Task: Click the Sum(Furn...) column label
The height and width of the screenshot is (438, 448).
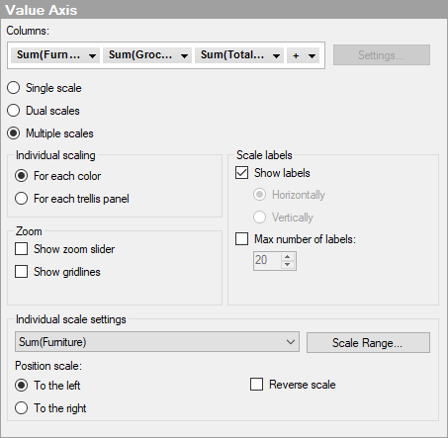Action: [48, 54]
